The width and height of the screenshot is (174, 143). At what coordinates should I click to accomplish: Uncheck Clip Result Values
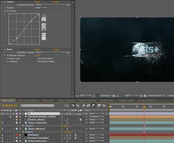coord(36,61)
